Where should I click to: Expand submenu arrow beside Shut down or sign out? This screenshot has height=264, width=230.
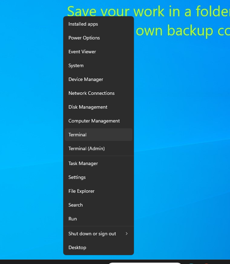coord(127,234)
